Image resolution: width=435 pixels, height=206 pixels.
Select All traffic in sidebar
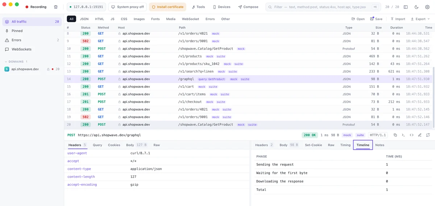[x=32, y=22]
